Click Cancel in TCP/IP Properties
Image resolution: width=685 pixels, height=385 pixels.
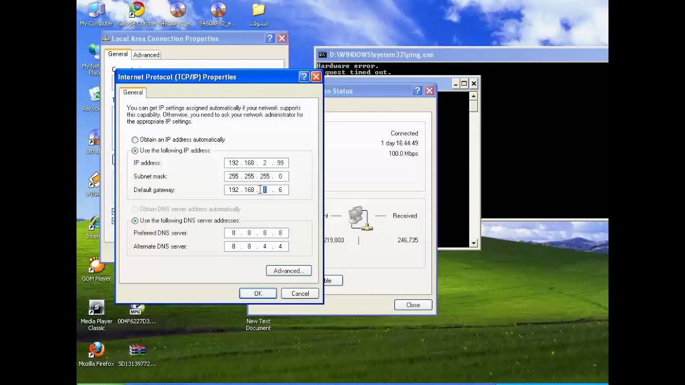click(x=300, y=293)
